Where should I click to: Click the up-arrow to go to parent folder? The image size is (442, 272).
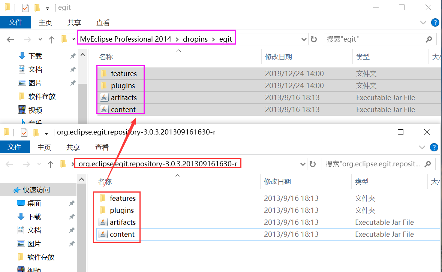coord(51,39)
